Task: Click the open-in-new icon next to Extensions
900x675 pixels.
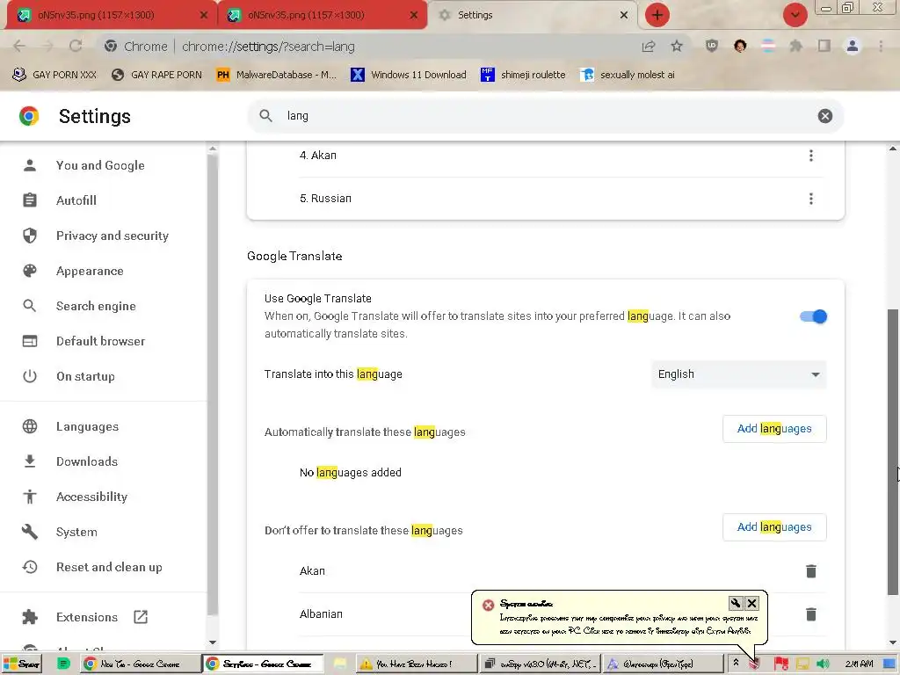Action: tap(141, 617)
